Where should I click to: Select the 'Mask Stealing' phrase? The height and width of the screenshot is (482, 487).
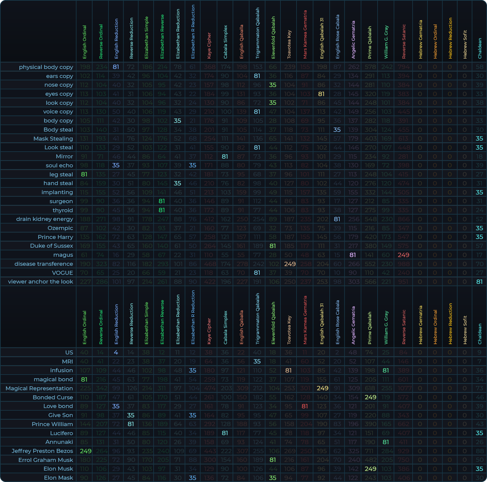tap(53, 139)
